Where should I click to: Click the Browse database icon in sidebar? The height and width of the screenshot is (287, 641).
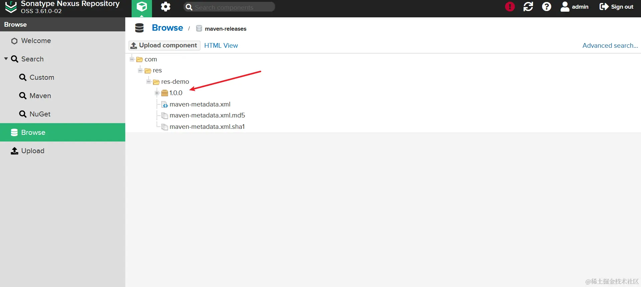[x=14, y=132]
